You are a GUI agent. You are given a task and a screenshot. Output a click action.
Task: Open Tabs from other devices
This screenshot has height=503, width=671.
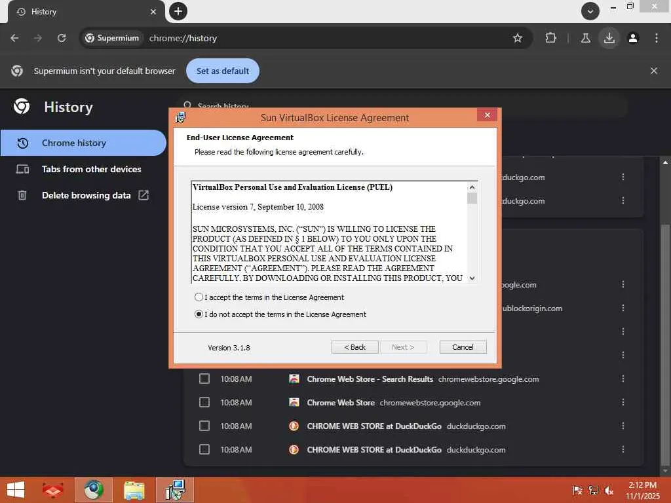coord(83,169)
